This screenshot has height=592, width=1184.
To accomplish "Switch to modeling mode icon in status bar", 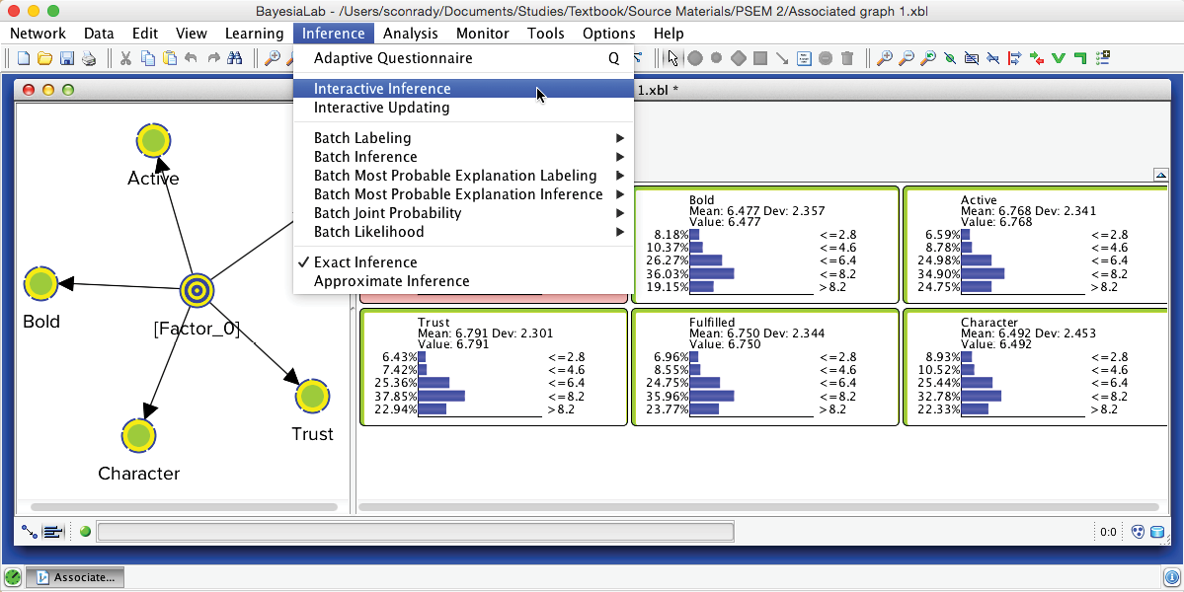I will point(31,532).
